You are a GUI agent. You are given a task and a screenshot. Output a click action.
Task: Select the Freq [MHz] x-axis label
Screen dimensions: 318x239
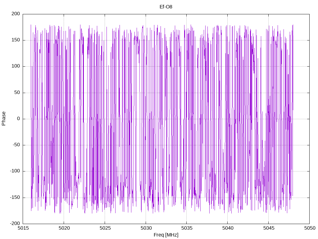click(166, 235)
